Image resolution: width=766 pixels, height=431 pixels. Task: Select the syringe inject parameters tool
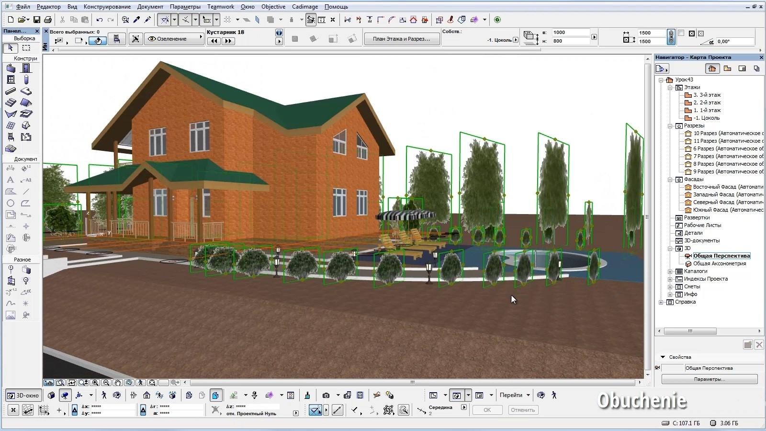pyautogui.click(x=147, y=20)
